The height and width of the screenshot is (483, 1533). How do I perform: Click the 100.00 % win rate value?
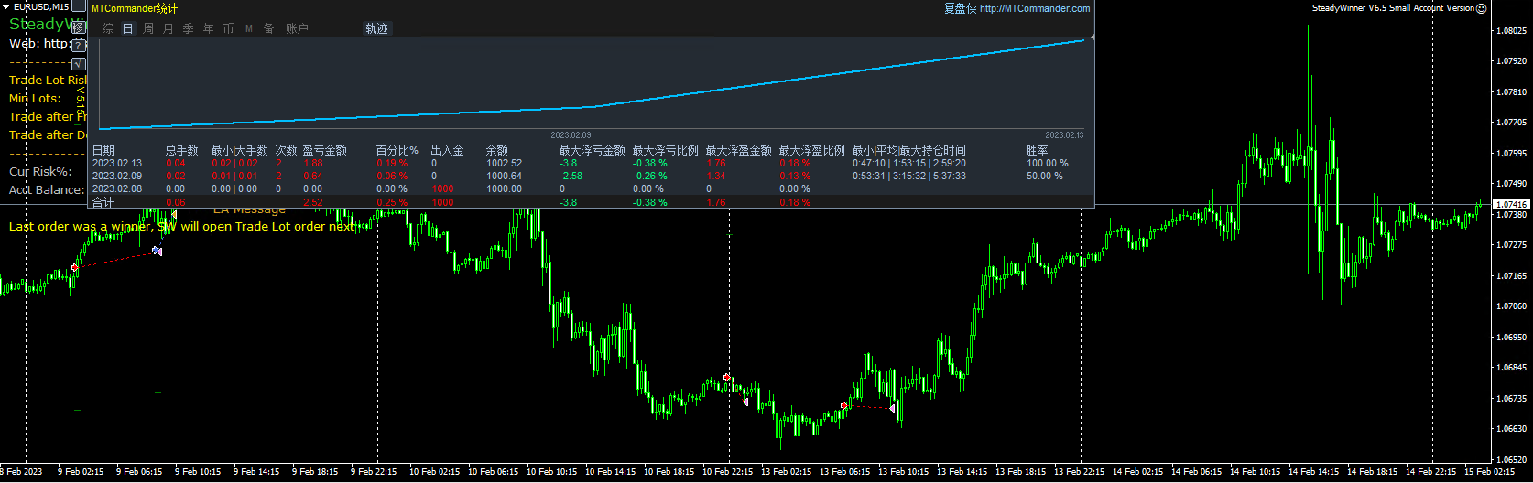pos(1047,163)
